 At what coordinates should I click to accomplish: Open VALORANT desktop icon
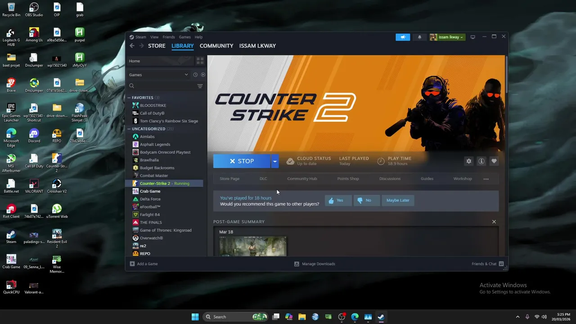[x=34, y=186]
